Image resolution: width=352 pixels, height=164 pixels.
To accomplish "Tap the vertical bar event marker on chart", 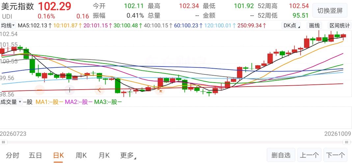I will [69, 90].
